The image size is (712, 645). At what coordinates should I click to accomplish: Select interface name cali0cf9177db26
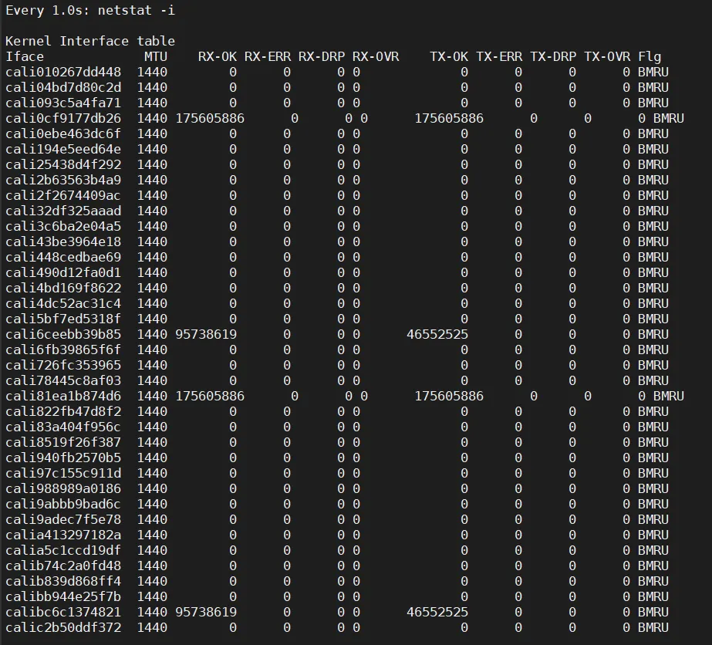tap(63, 119)
